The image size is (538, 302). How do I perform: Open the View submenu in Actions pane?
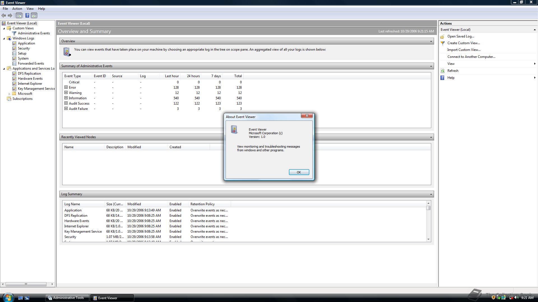coord(488,64)
